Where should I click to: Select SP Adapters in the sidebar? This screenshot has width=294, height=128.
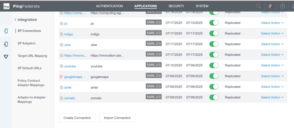click(27, 43)
